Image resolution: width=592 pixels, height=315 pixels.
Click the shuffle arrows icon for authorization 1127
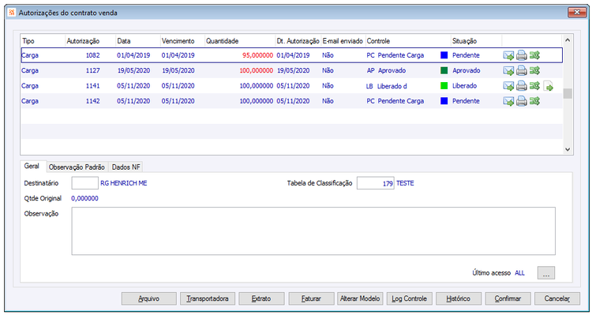534,70
